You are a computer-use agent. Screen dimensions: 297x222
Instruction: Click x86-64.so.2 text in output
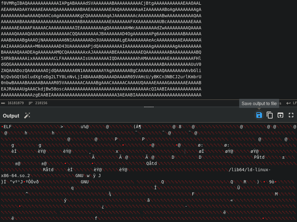[16, 176]
